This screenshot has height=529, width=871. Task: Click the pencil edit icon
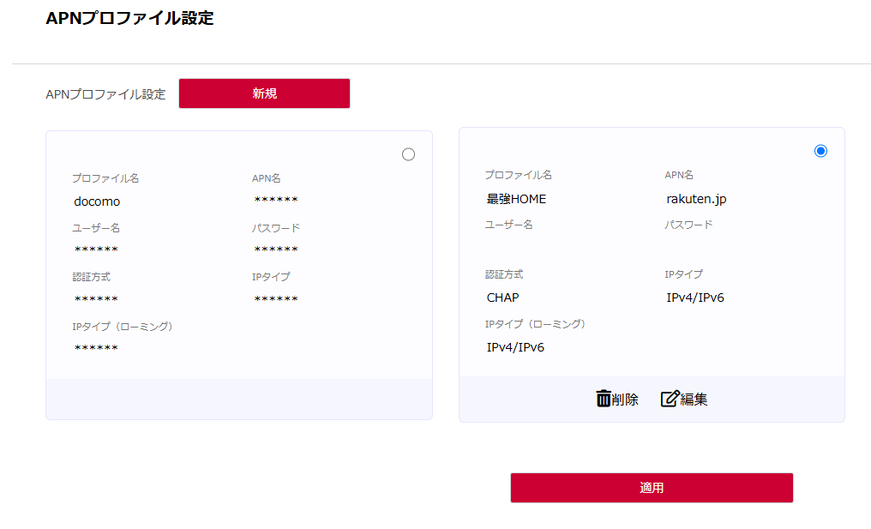click(670, 399)
